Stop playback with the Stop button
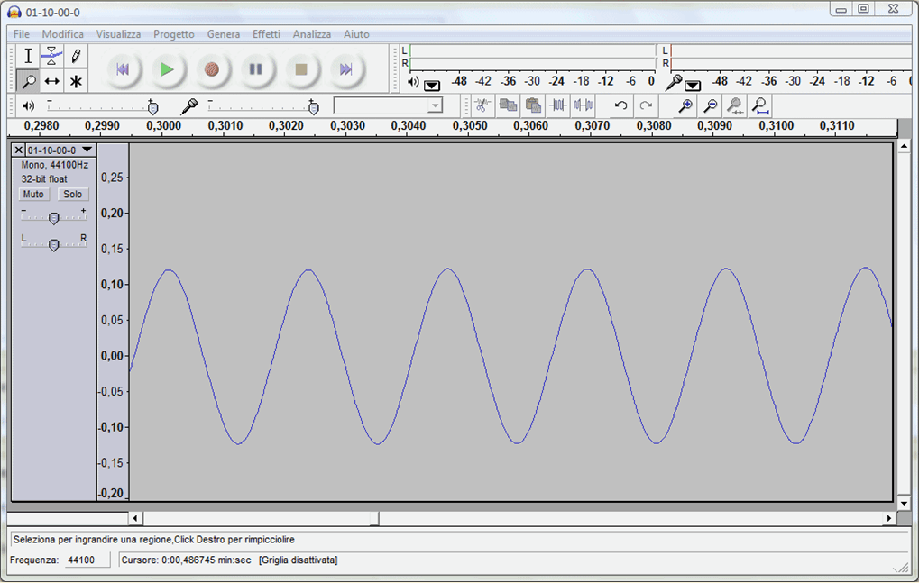The height and width of the screenshot is (583, 919). [301, 69]
